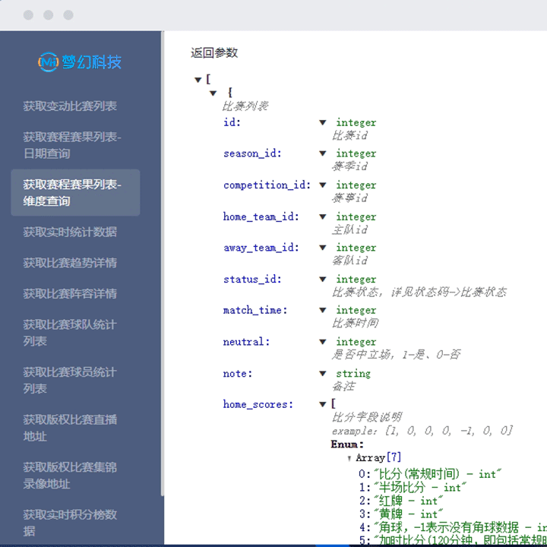Open 获取版权比赛直播地址 sidebar item
The image size is (547, 547).
point(70,428)
